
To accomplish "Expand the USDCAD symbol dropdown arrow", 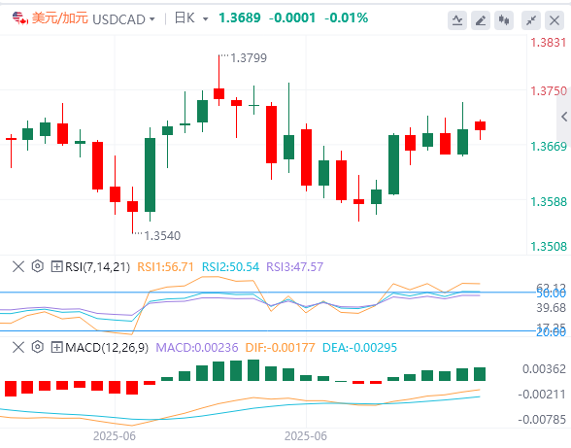I will (x=152, y=19).
